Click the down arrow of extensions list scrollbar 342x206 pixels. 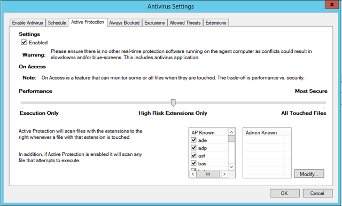tap(231, 167)
